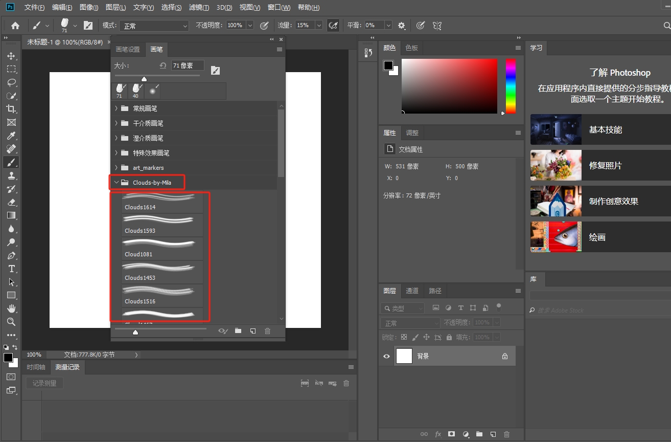The height and width of the screenshot is (442, 671).
Task: Select the Crop tool
Action: (11, 109)
